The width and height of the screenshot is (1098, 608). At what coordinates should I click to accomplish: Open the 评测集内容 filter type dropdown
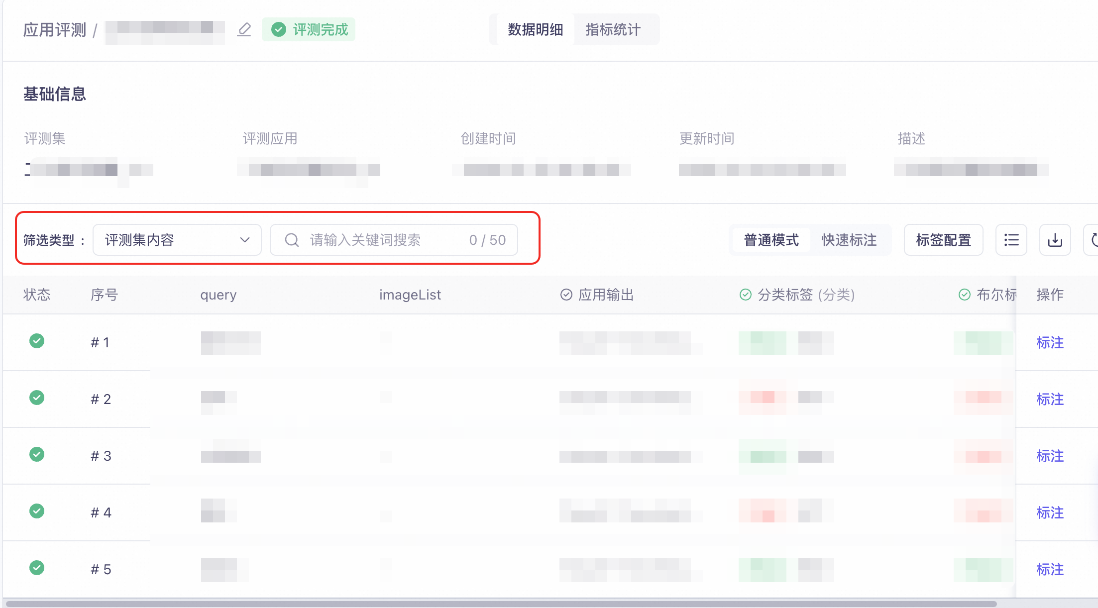pos(177,240)
